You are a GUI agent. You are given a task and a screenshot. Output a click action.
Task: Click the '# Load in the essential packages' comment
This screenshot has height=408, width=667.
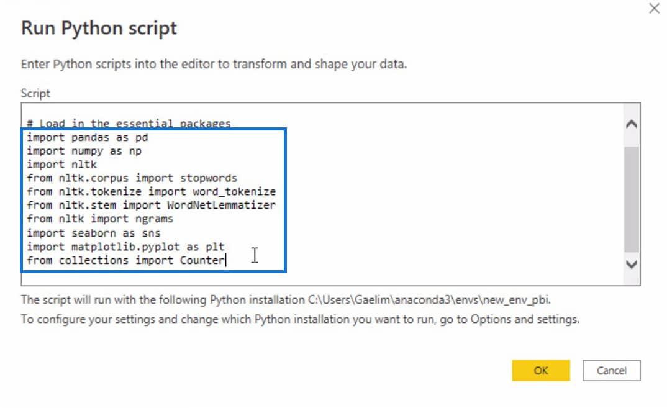[129, 124]
